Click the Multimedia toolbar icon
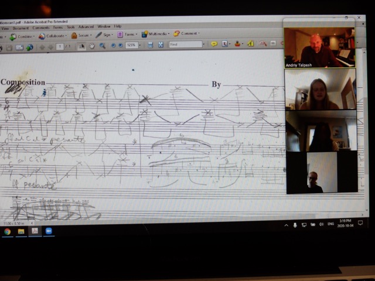375x281 pixels. click(x=145, y=34)
